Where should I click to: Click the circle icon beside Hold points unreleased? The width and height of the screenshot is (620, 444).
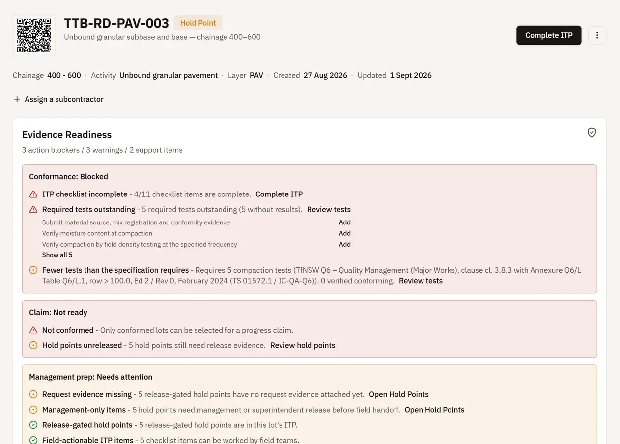click(33, 345)
